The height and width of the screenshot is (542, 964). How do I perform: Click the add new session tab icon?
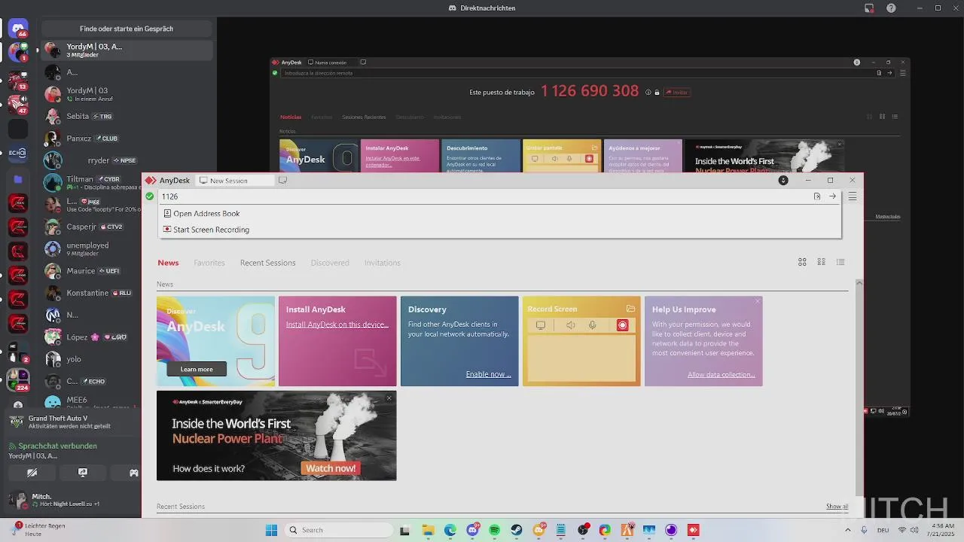pyautogui.click(x=282, y=181)
